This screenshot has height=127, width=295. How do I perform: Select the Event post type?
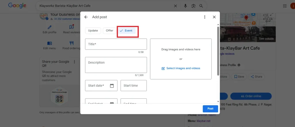click(x=126, y=31)
